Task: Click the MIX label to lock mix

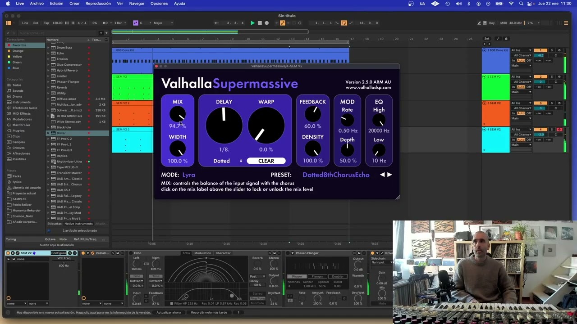Action: coord(177,102)
